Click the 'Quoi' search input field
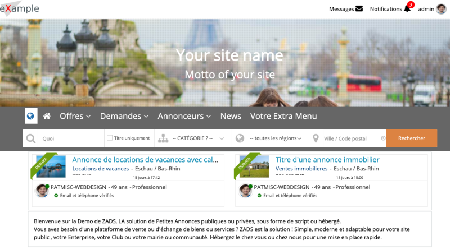This screenshot has width=450, height=250. click(70, 138)
